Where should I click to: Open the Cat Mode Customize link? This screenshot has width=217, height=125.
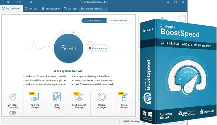point(13,107)
